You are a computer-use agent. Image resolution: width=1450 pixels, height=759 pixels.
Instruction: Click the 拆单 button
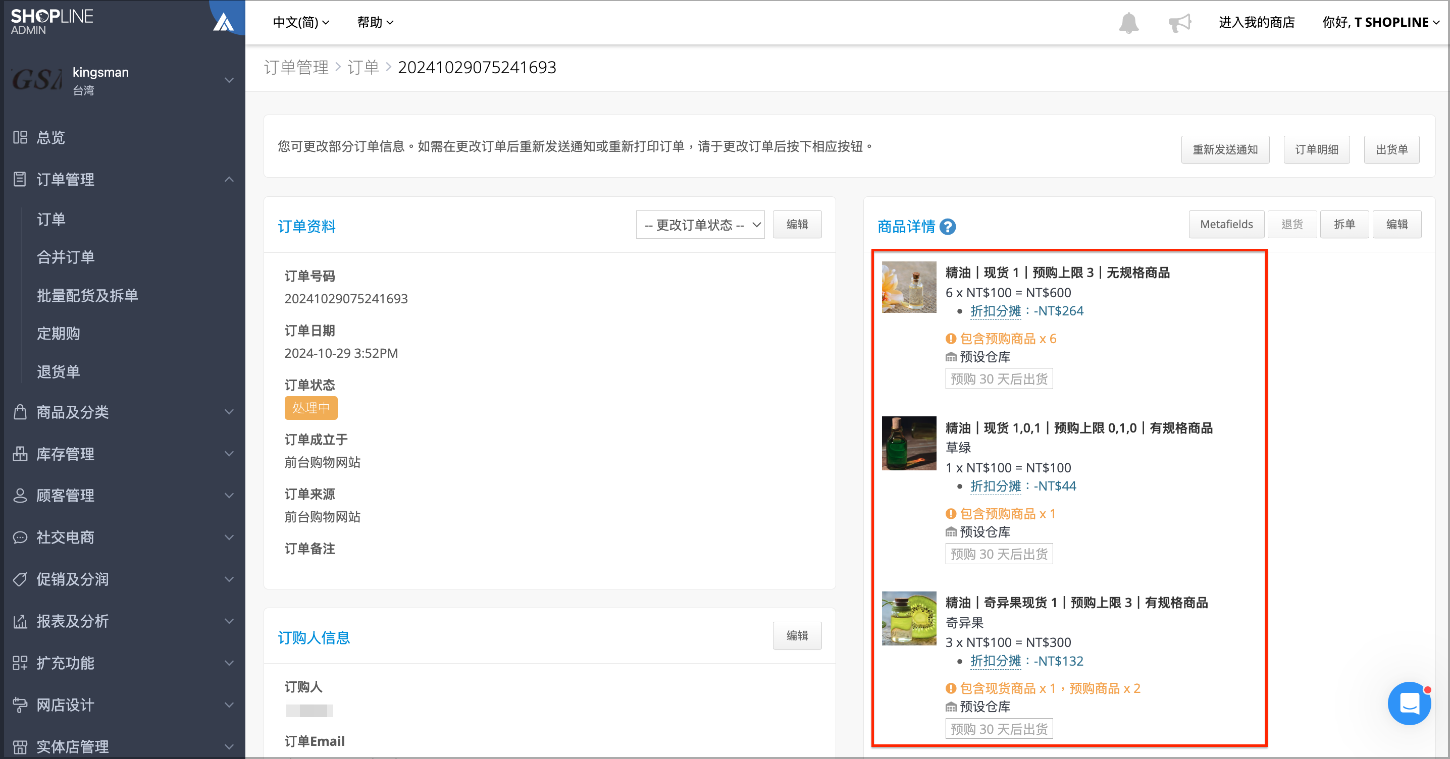tap(1344, 224)
